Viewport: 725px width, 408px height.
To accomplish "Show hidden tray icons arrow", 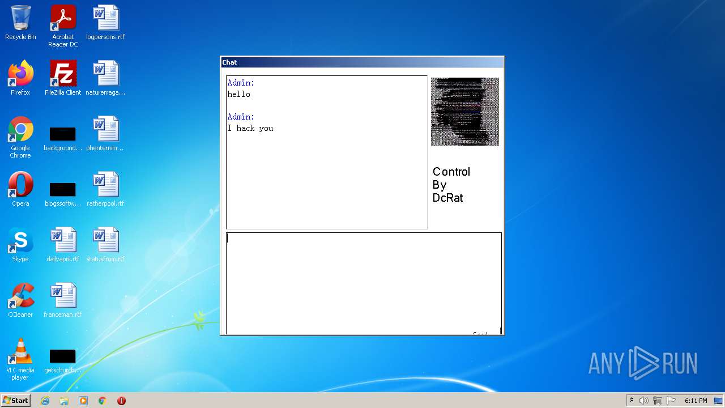I will coord(632,401).
